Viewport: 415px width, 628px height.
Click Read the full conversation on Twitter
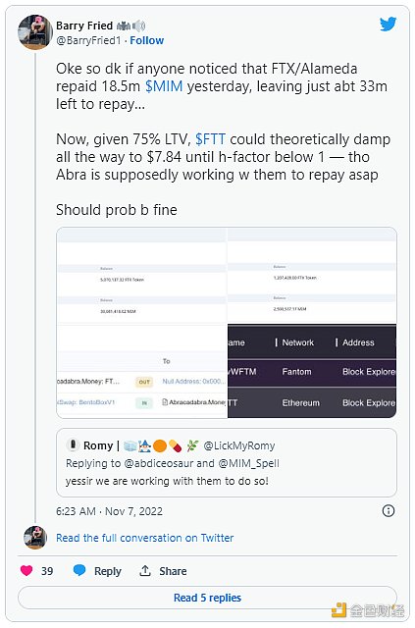pyautogui.click(x=144, y=538)
